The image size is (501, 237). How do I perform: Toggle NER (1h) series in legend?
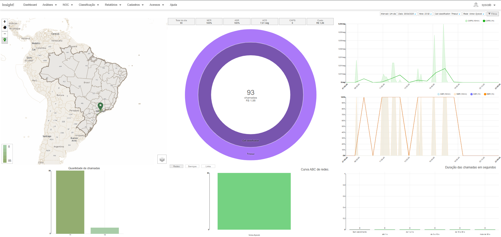tap(489, 94)
